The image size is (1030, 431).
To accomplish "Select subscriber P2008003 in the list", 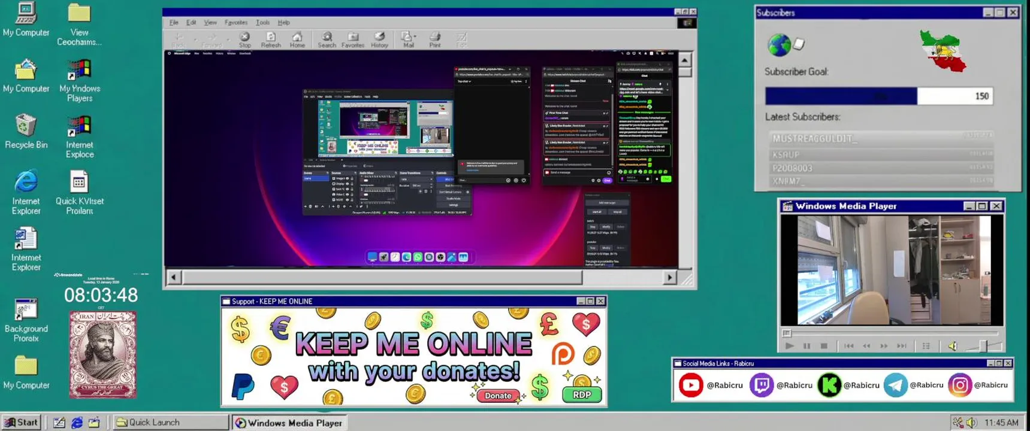I will click(x=881, y=168).
